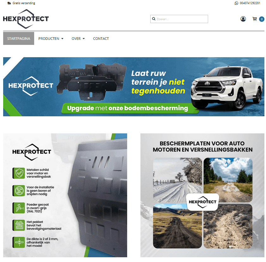Image resolution: width=266 pixels, height=262 pixels.
Task: Click the Gratis verzending text
Action: tap(24, 3)
